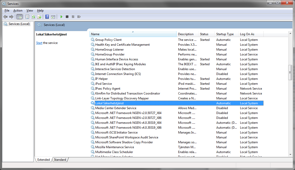The image size is (295, 170).
Task: Click the gear icon for Microsoft iSCSI Initiator Service
Action: point(93,132)
